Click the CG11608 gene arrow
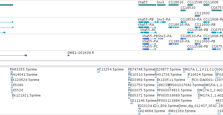Image resolution: width=223 pixels, height=115 pixels. point(207,5)
